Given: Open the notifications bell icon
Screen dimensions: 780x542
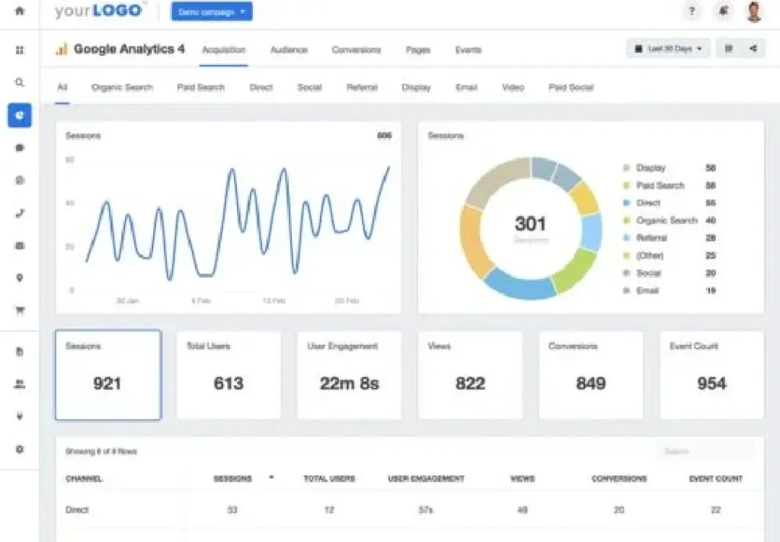Looking at the screenshot, I should tap(722, 11).
